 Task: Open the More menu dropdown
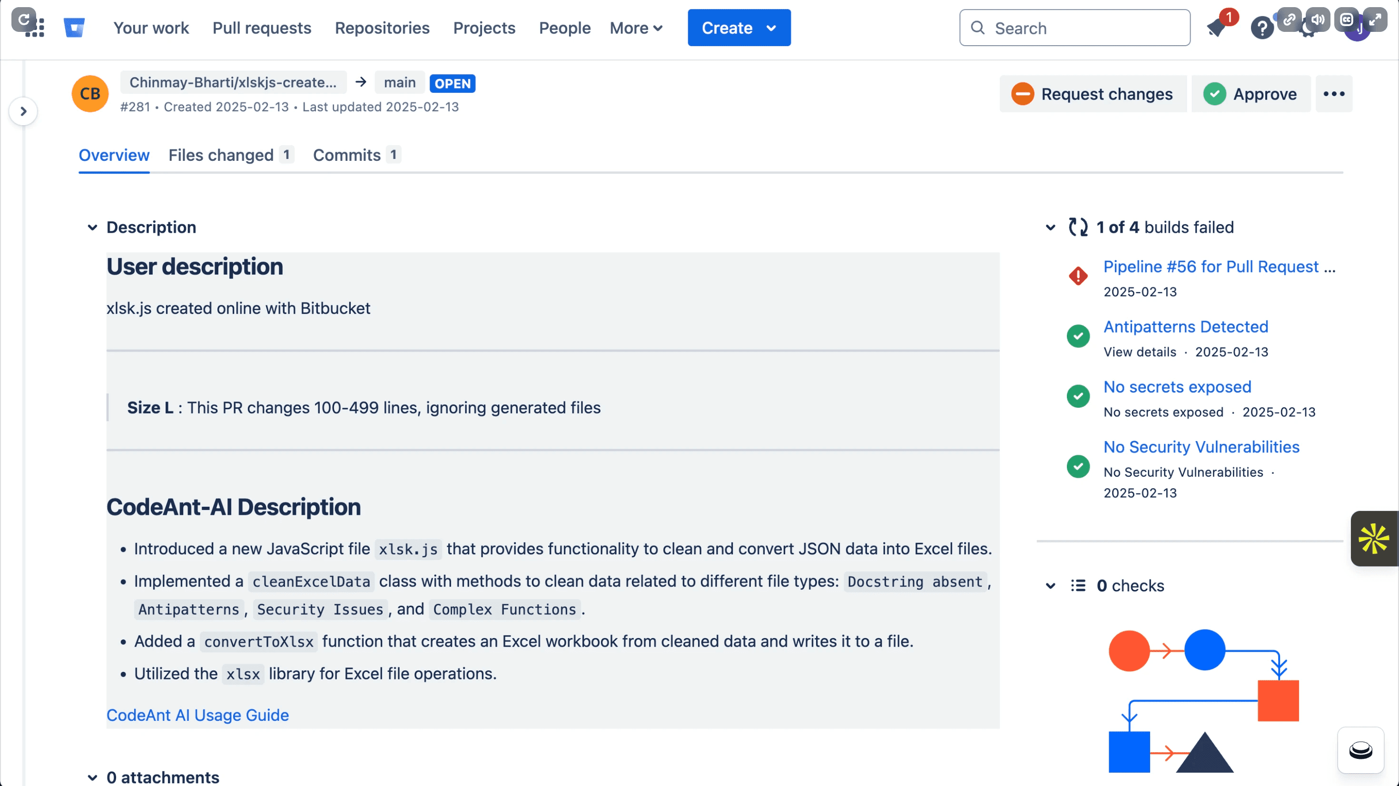click(x=636, y=28)
